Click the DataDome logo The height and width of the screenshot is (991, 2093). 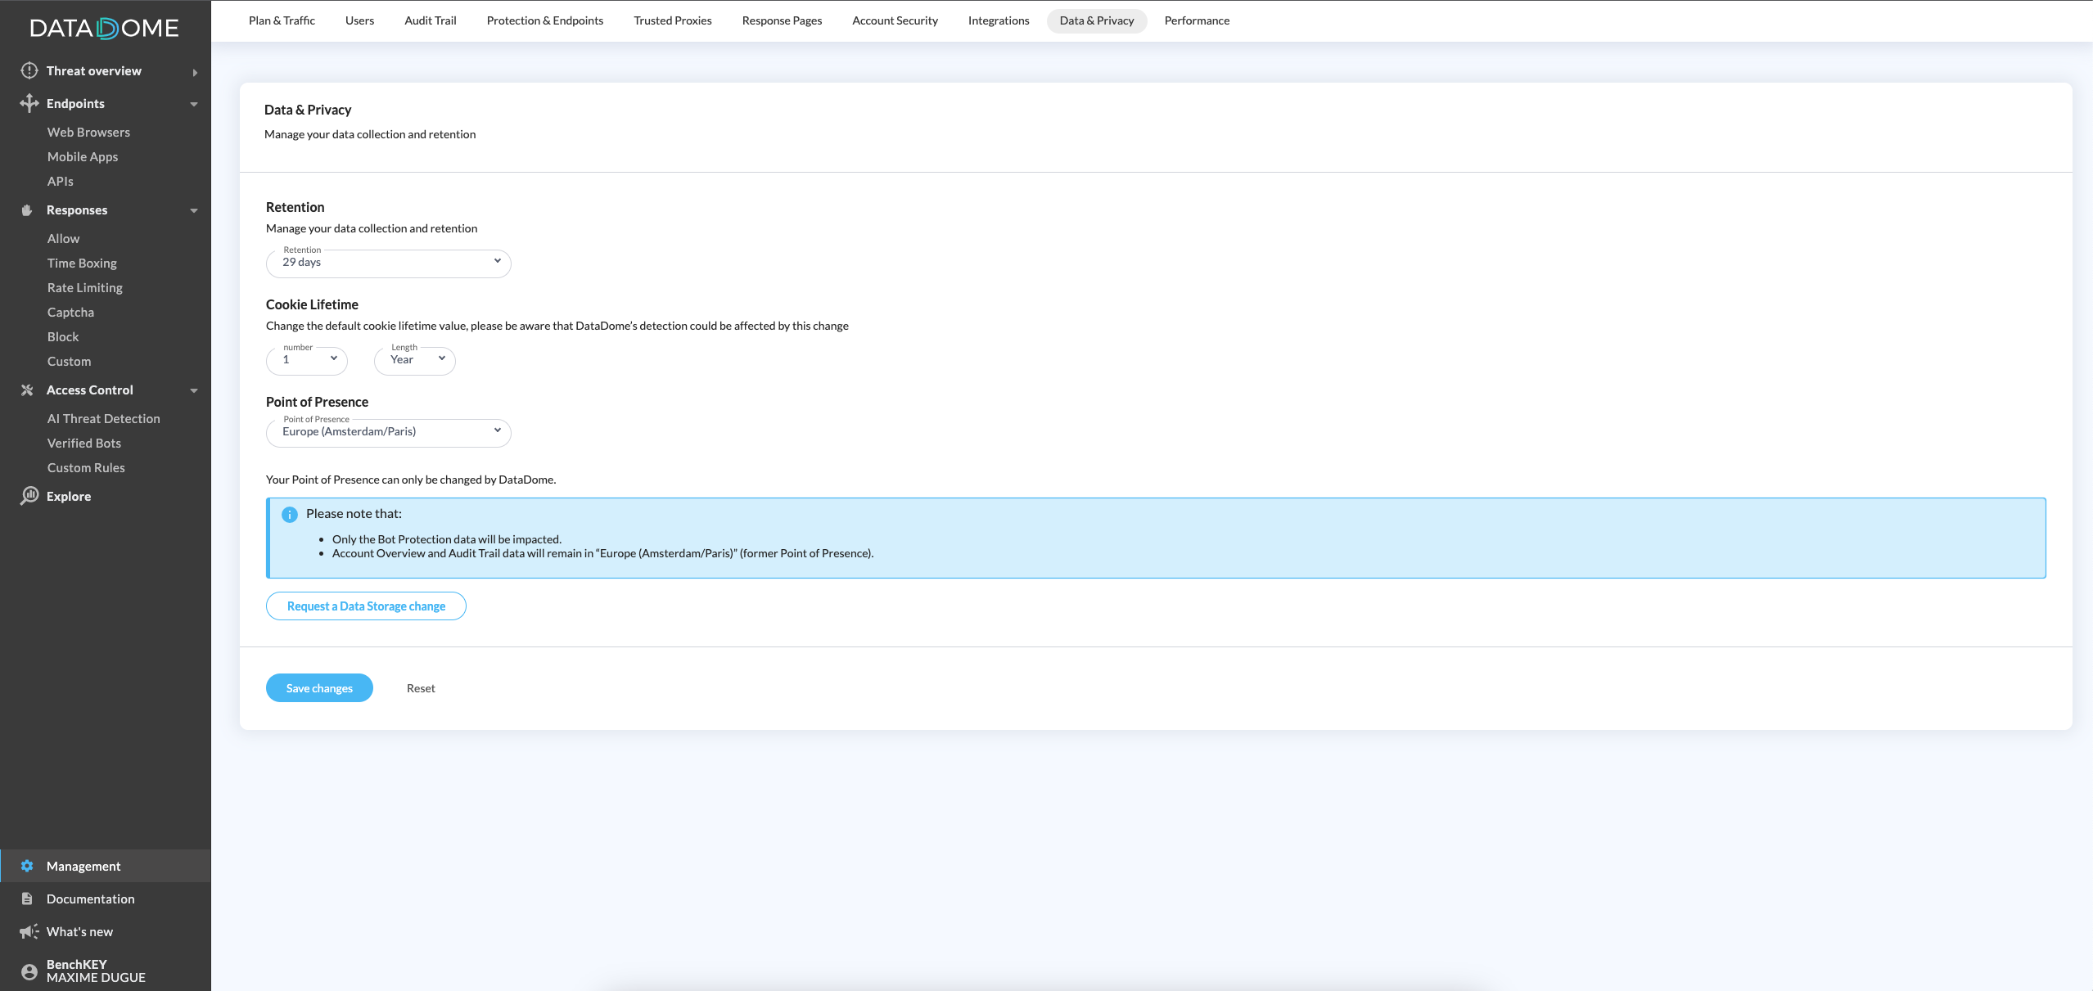point(104,29)
